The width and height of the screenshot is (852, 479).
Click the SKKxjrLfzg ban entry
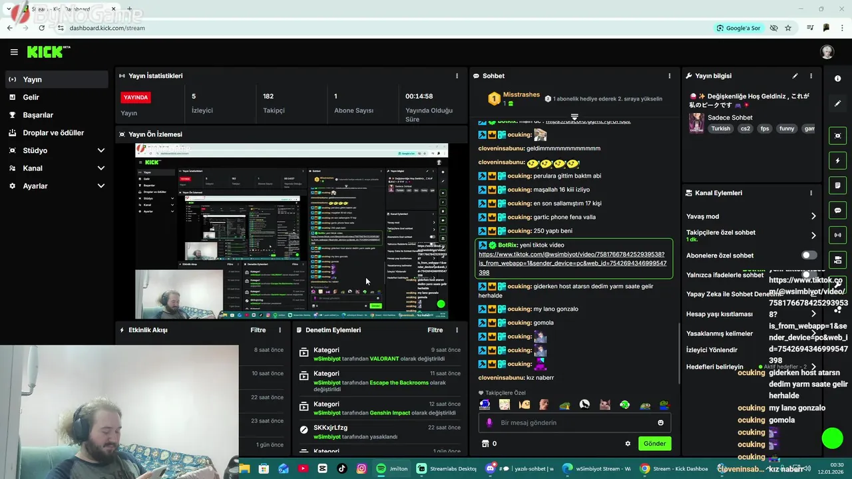point(379,432)
